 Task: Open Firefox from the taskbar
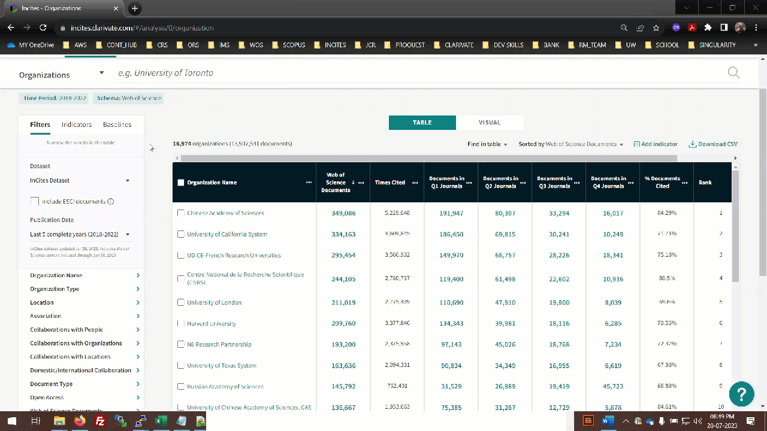[80, 421]
